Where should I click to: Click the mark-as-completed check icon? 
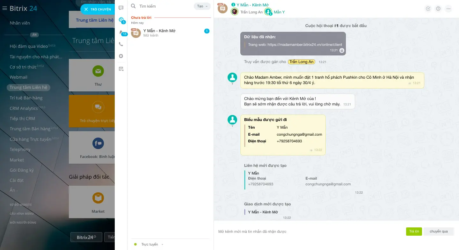tap(428, 9)
